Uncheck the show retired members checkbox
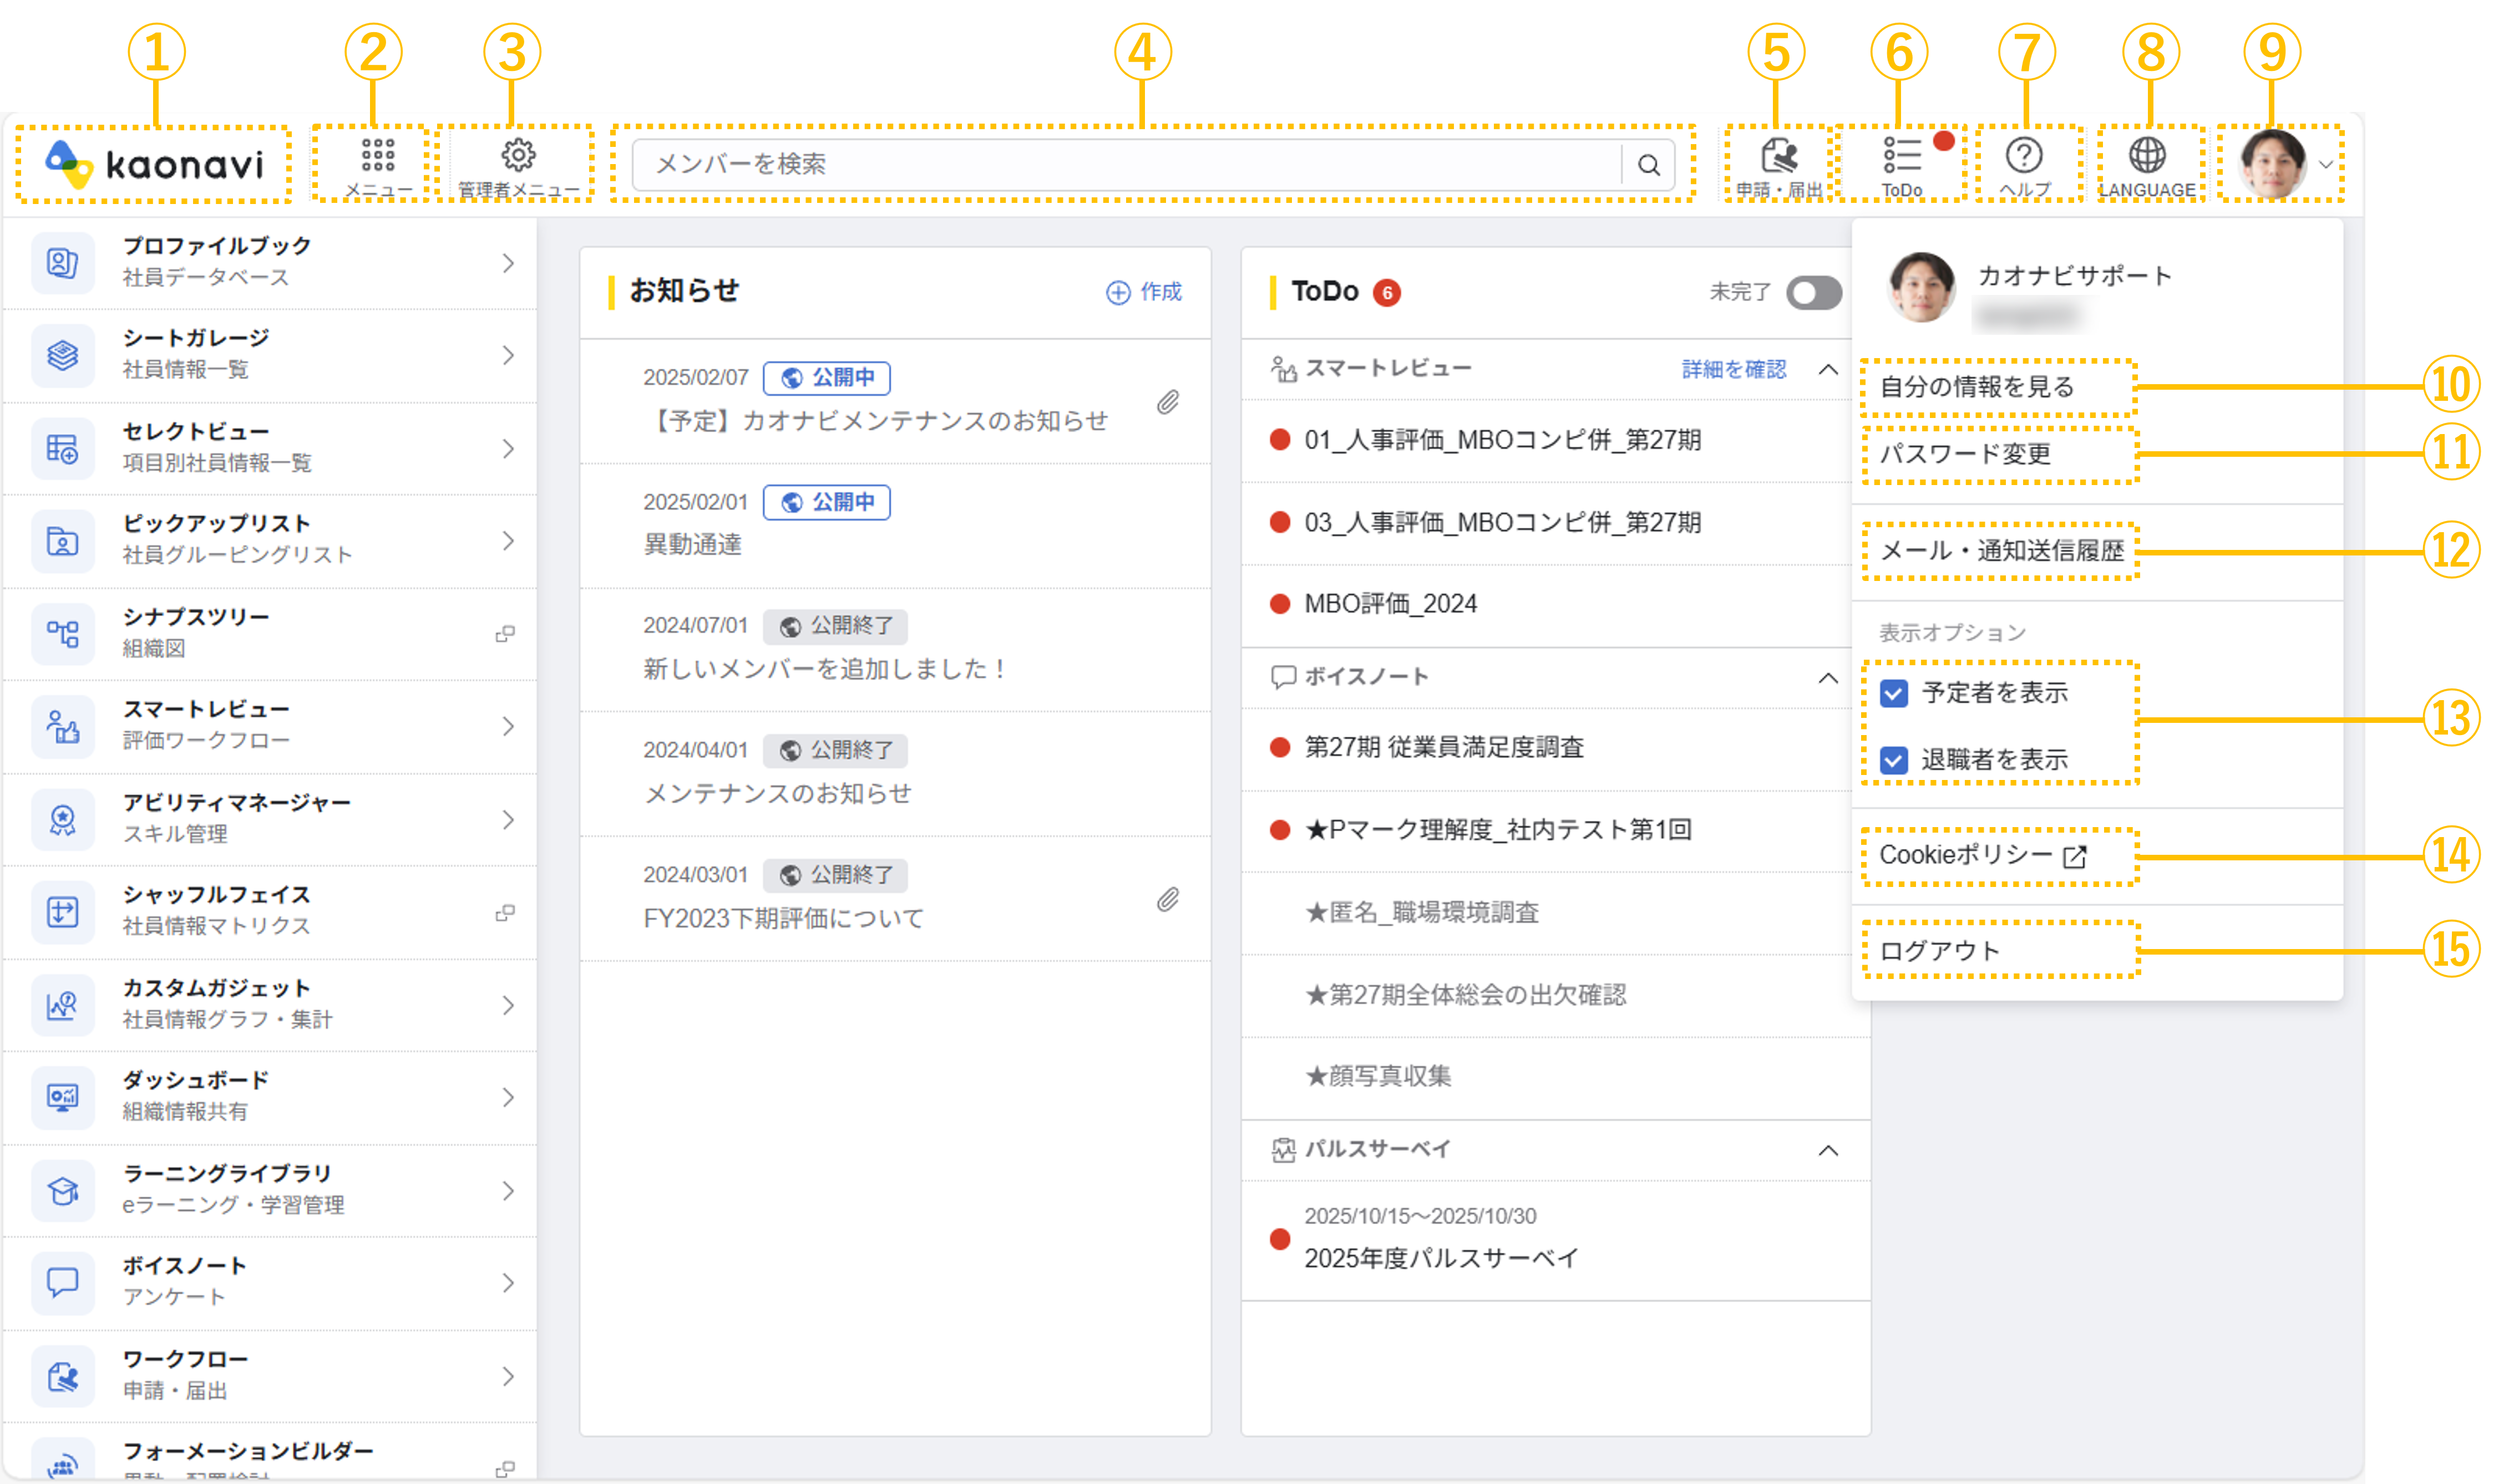2519x1484 pixels. click(x=1894, y=760)
